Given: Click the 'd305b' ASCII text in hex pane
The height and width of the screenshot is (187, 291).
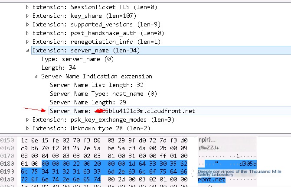Looking at the screenshot, I should tap(248, 164).
